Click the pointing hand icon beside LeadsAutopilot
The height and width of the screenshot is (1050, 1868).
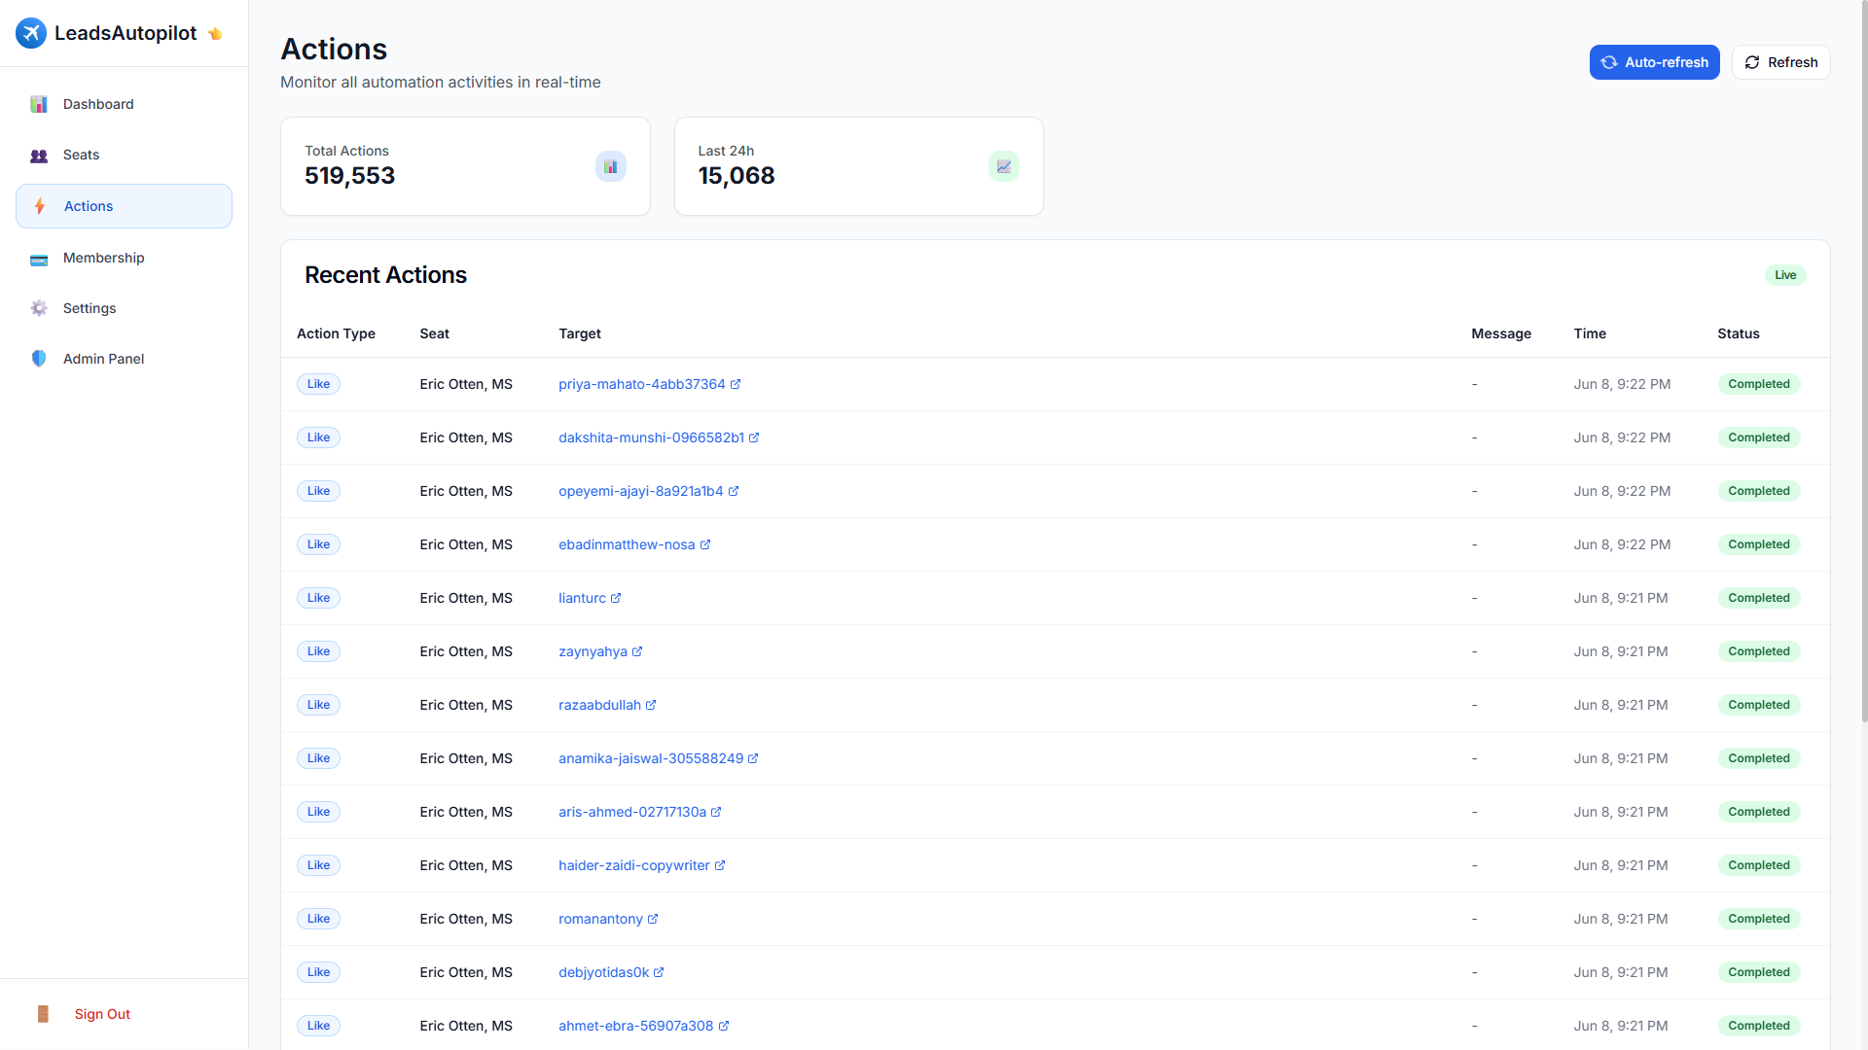[216, 34]
